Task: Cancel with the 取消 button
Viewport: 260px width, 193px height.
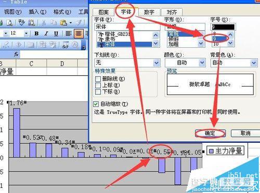Action: pyautogui.click(x=245, y=133)
